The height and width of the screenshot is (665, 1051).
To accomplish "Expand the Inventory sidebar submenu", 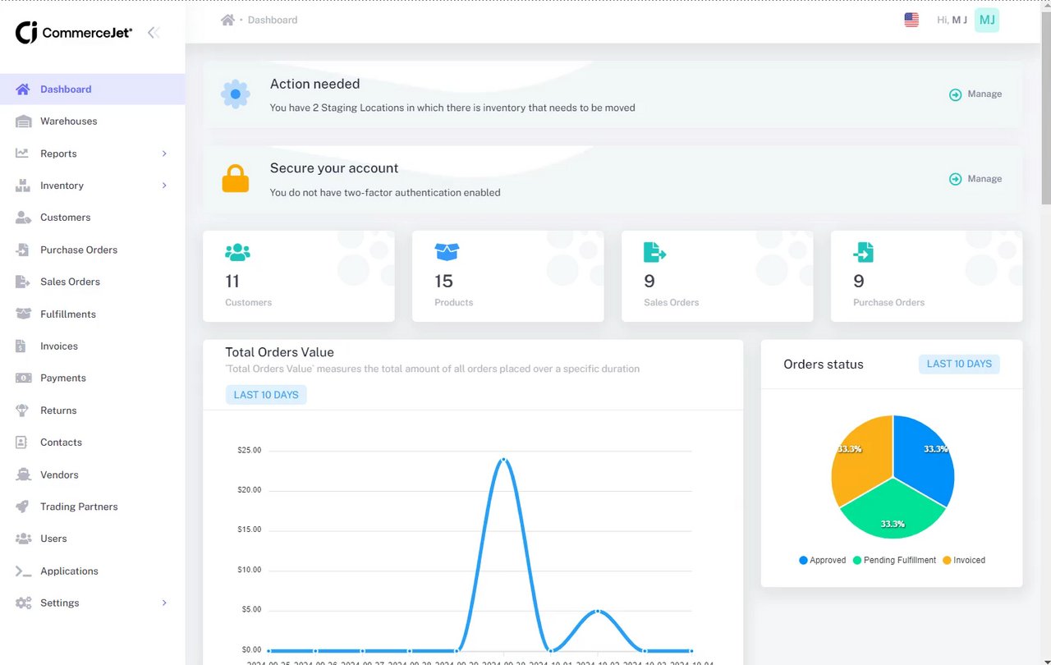I will point(92,186).
